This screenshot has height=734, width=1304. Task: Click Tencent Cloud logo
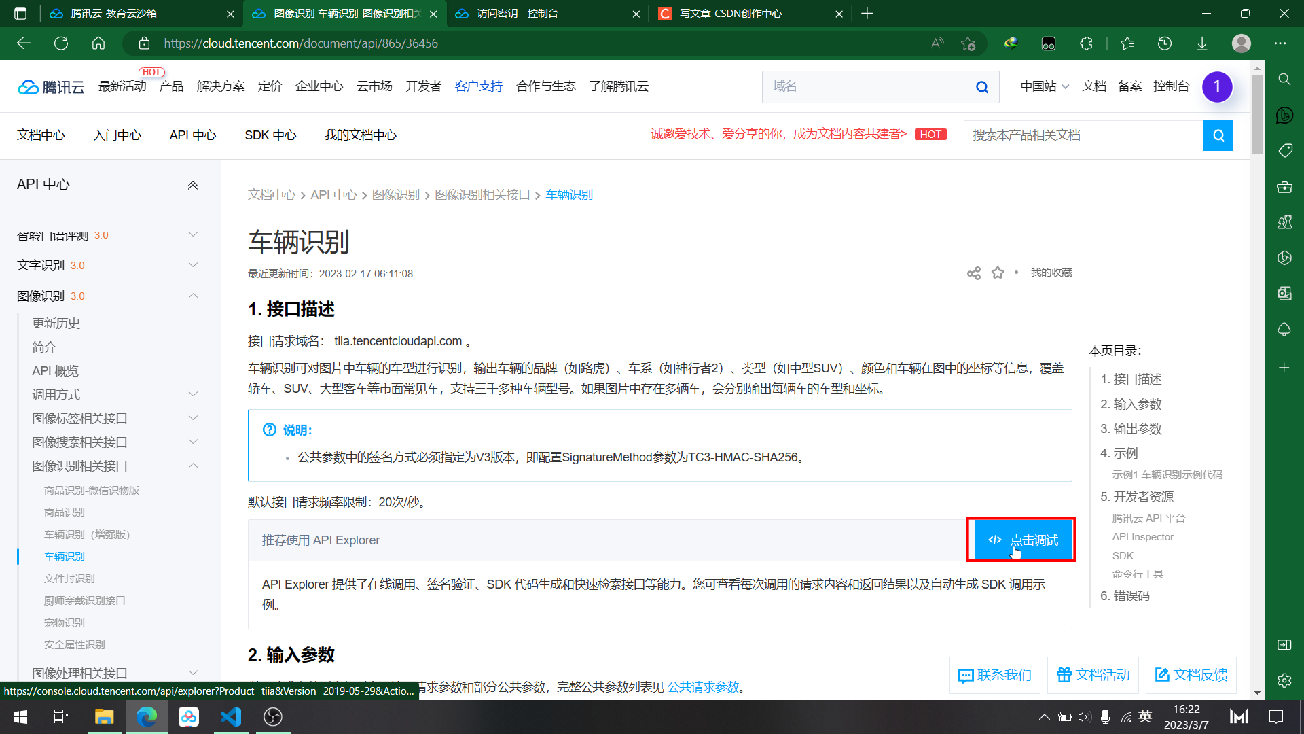pyautogui.click(x=51, y=87)
